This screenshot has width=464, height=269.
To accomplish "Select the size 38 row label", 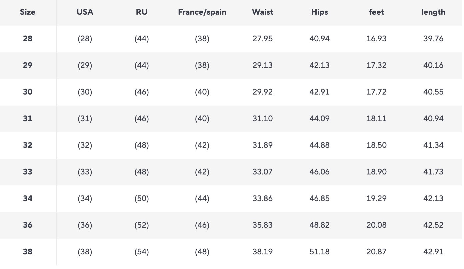I will (28, 252).
